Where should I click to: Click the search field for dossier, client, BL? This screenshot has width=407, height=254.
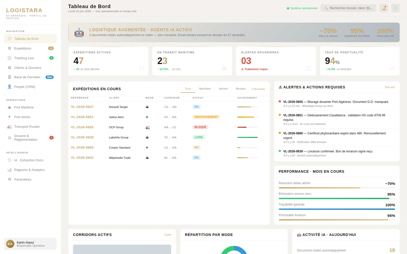pyautogui.click(x=348, y=8)
